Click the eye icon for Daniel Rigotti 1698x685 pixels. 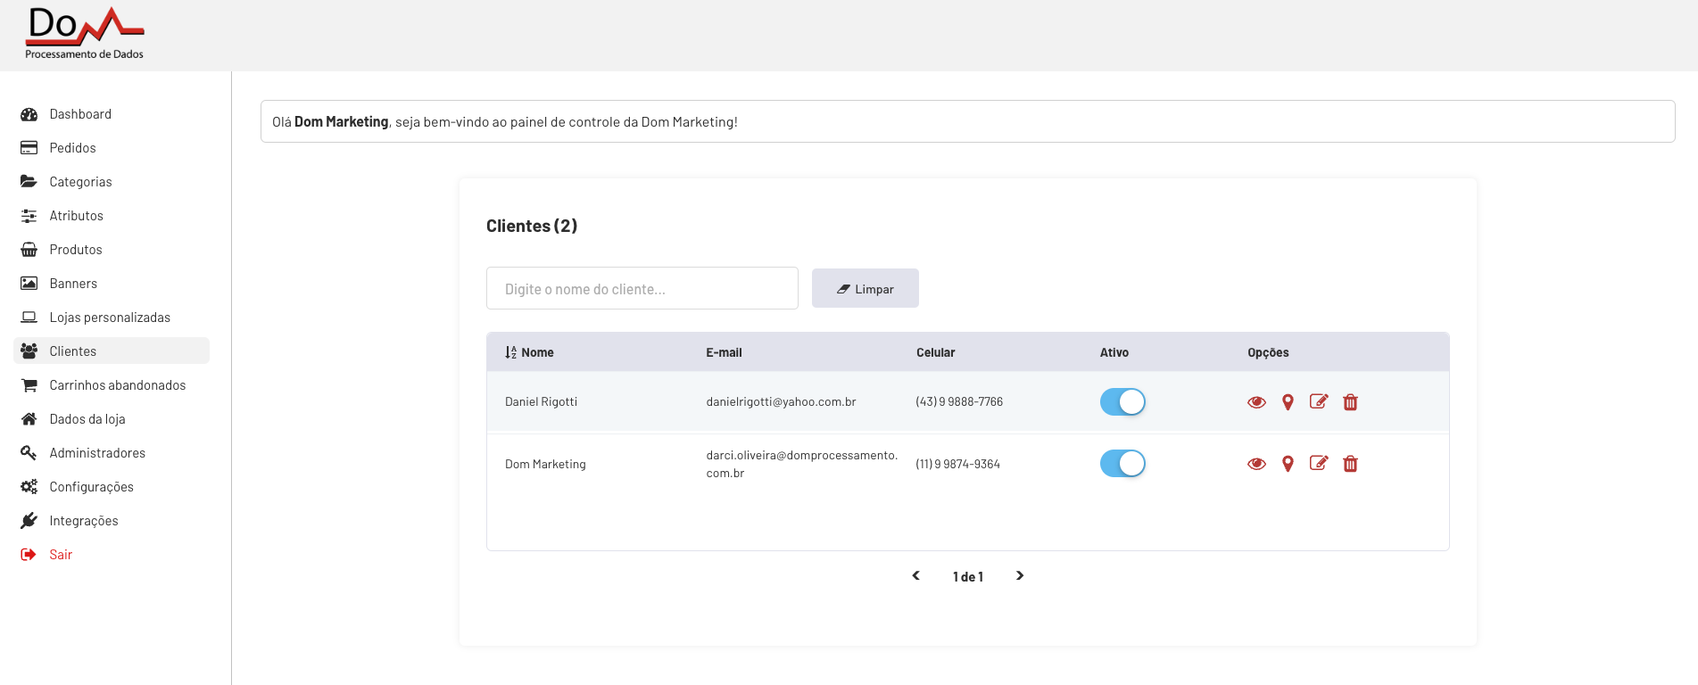[1256, 402]
